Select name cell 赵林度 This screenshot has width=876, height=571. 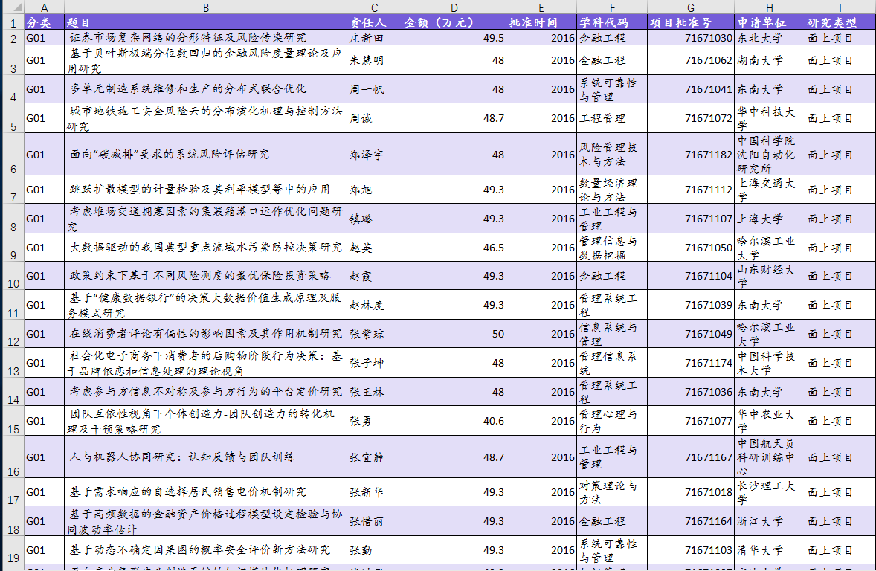[374, 305]
